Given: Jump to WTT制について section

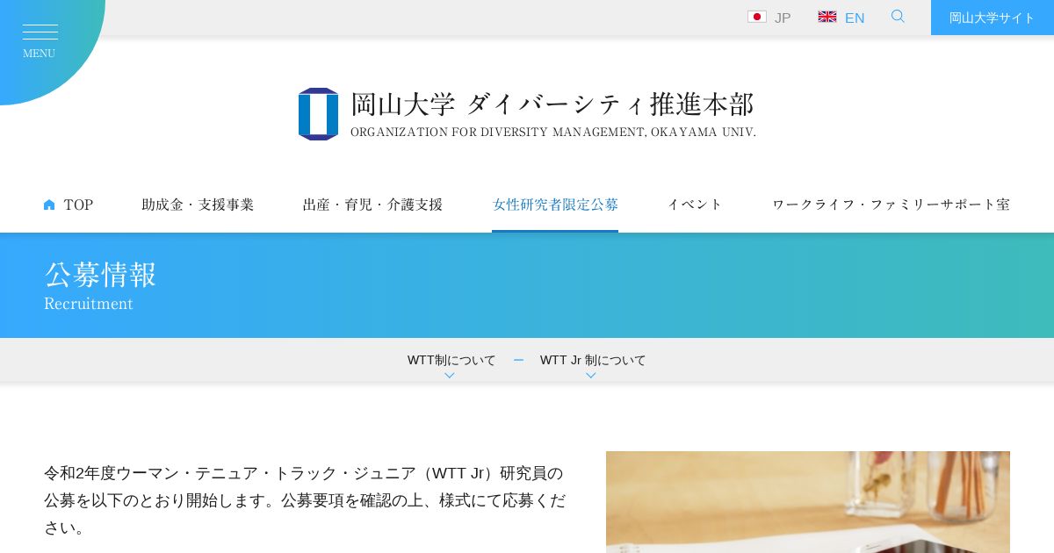Looking at the screenshot, I should click(x=451, y=360).
